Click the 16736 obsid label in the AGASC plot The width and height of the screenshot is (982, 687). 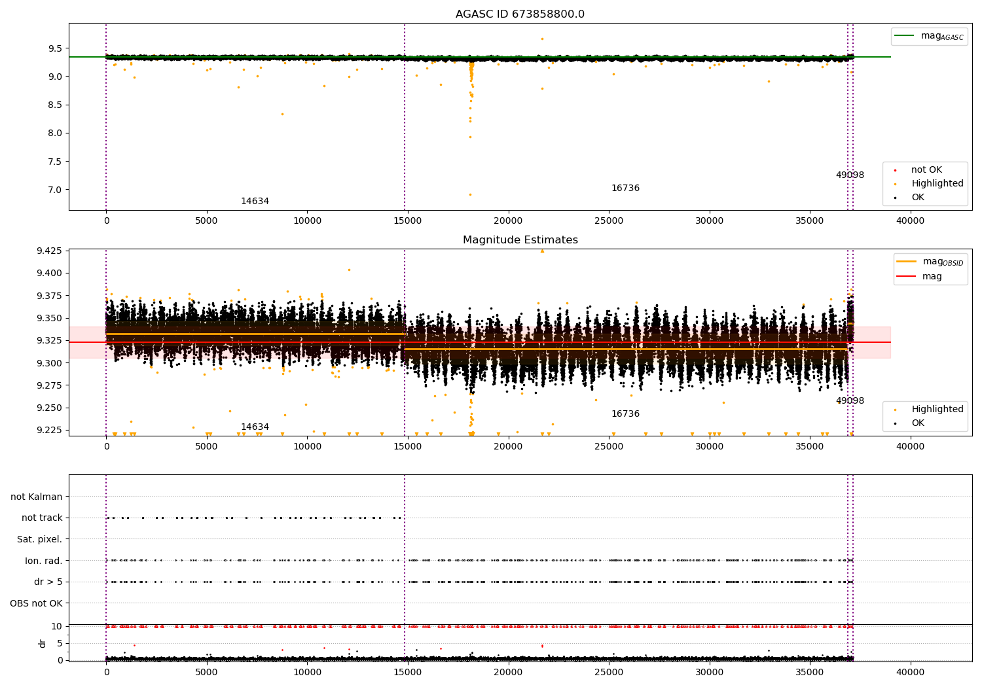tap(625, 188)
